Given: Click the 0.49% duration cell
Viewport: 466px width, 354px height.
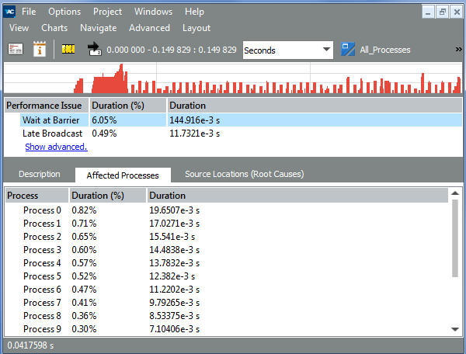Looking at the screenshot, I should [x=104, y=134].
